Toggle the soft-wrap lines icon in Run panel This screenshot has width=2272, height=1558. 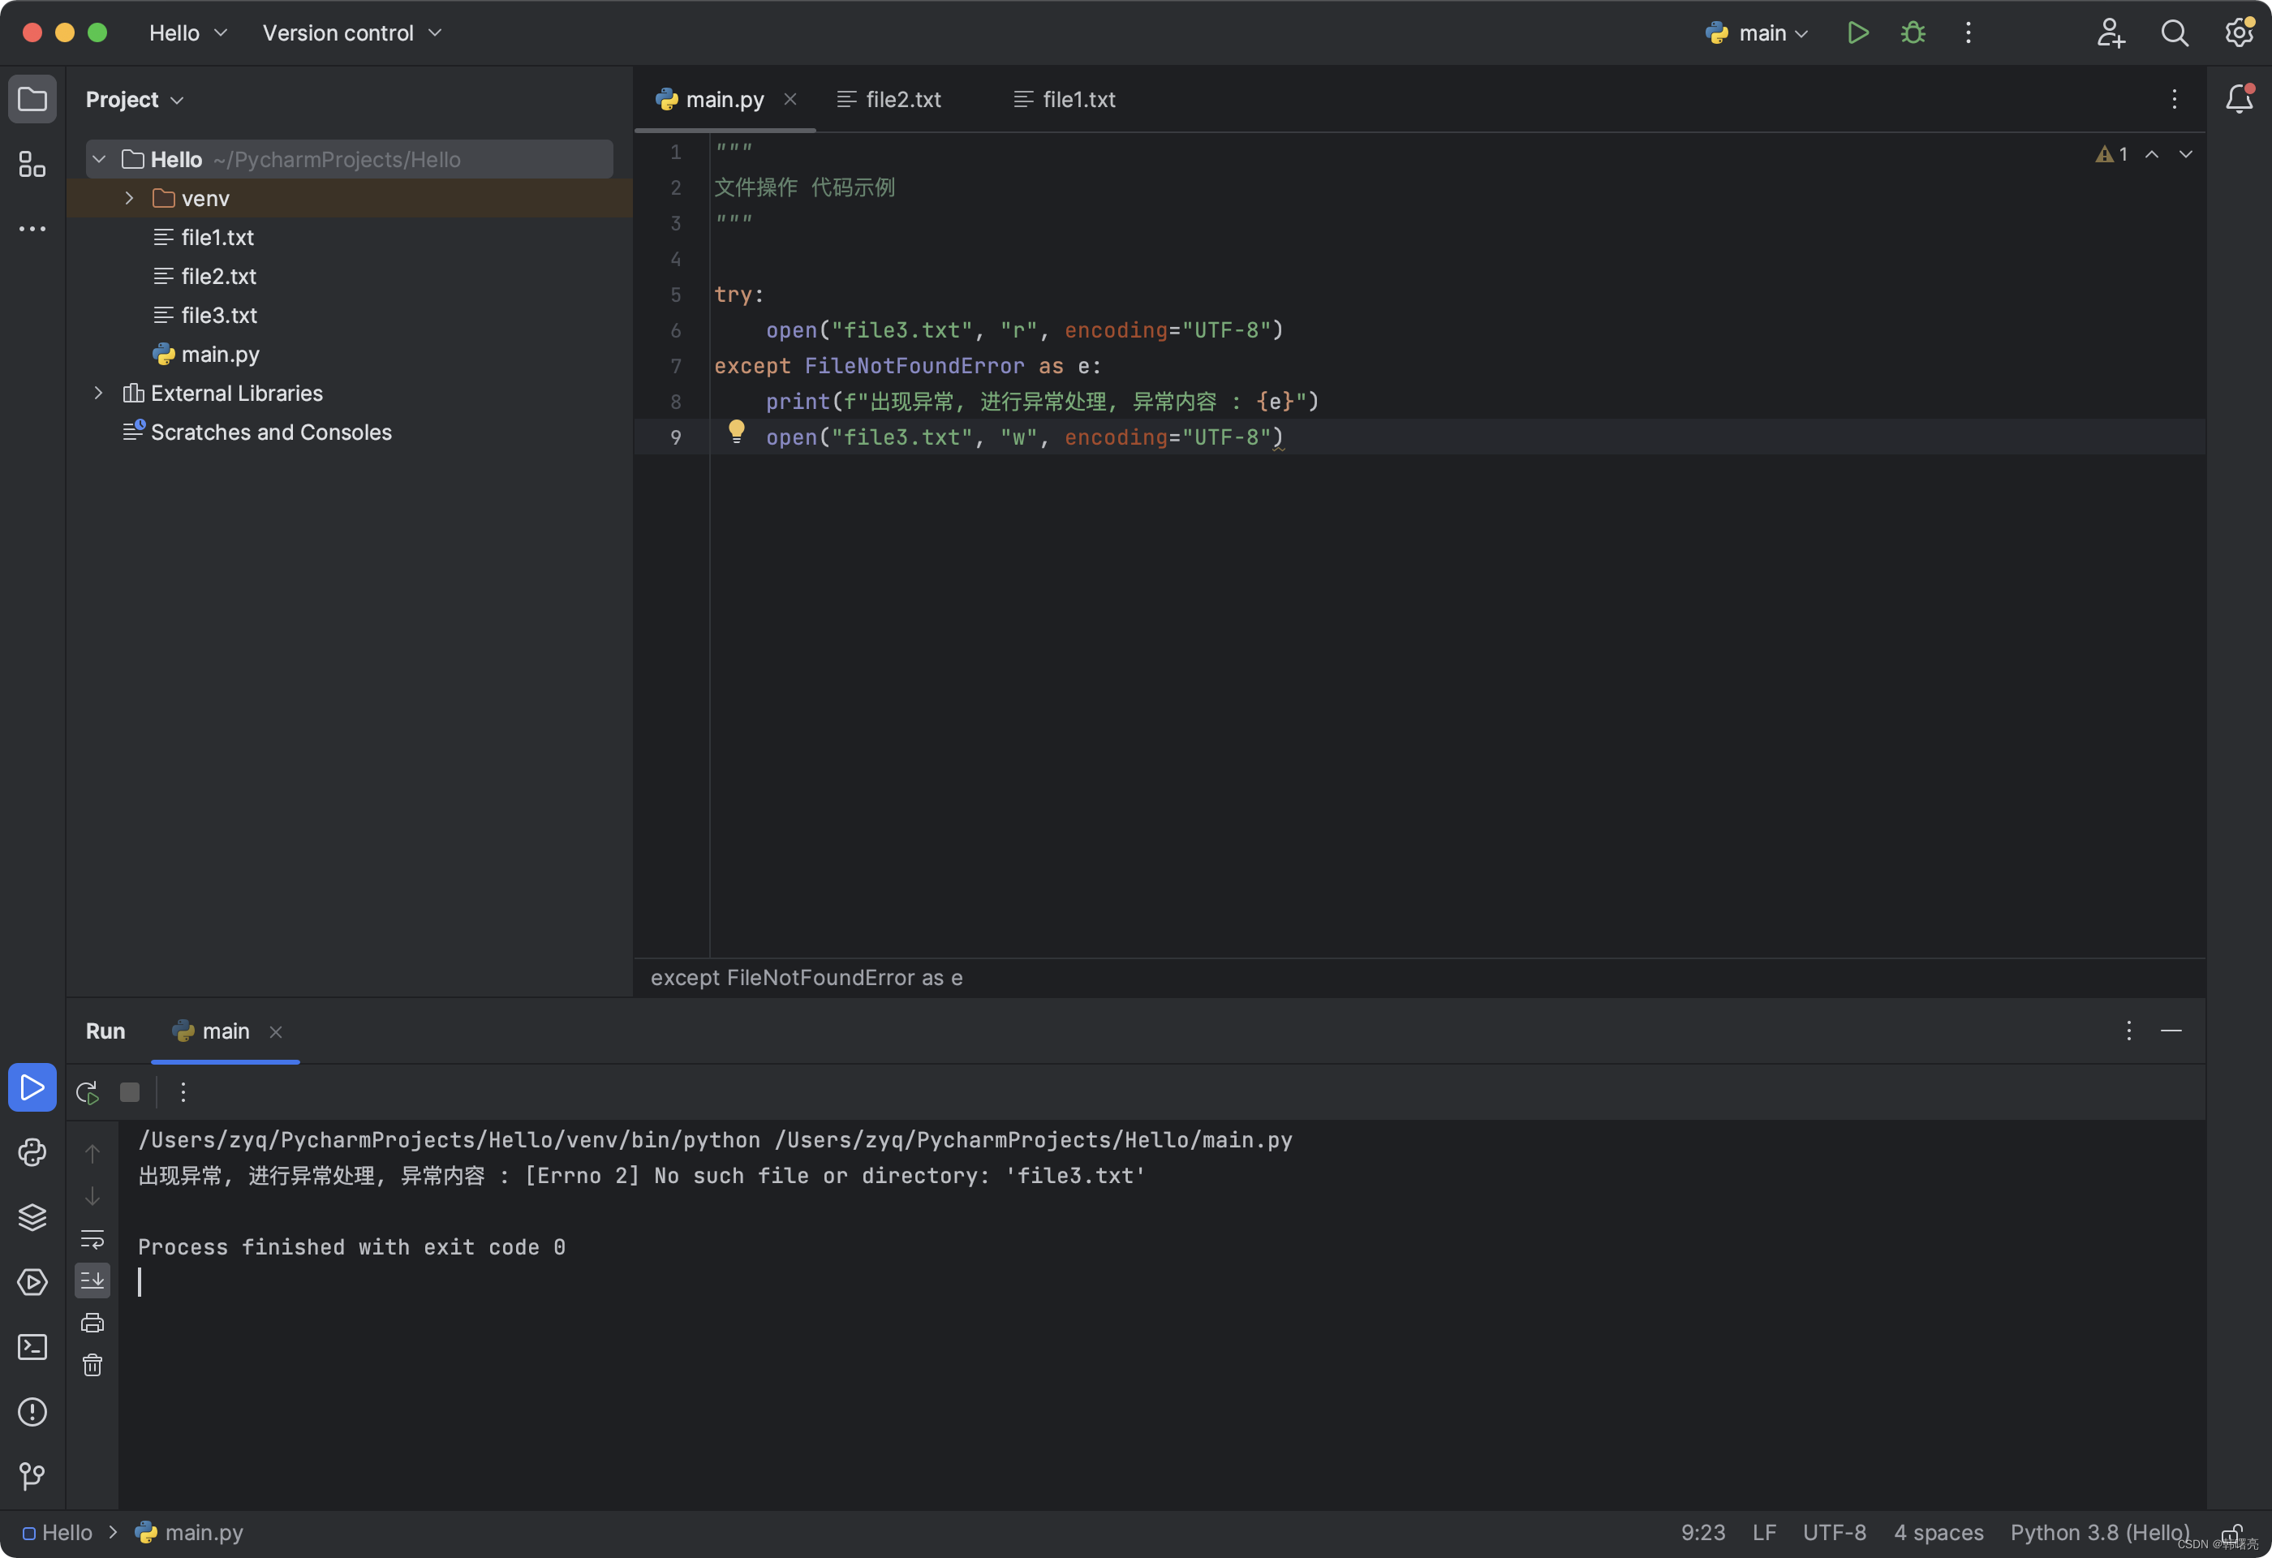click(x=92, y=1240)
